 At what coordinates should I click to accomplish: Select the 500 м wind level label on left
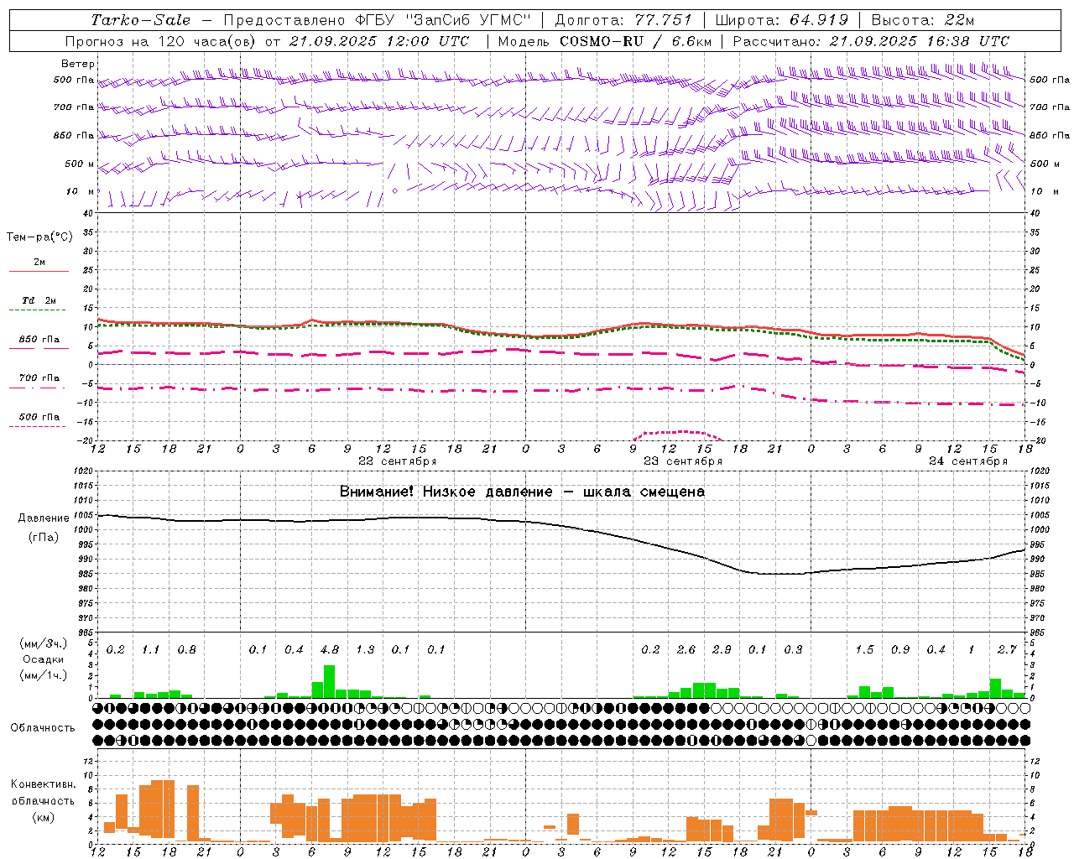point(80,164)
